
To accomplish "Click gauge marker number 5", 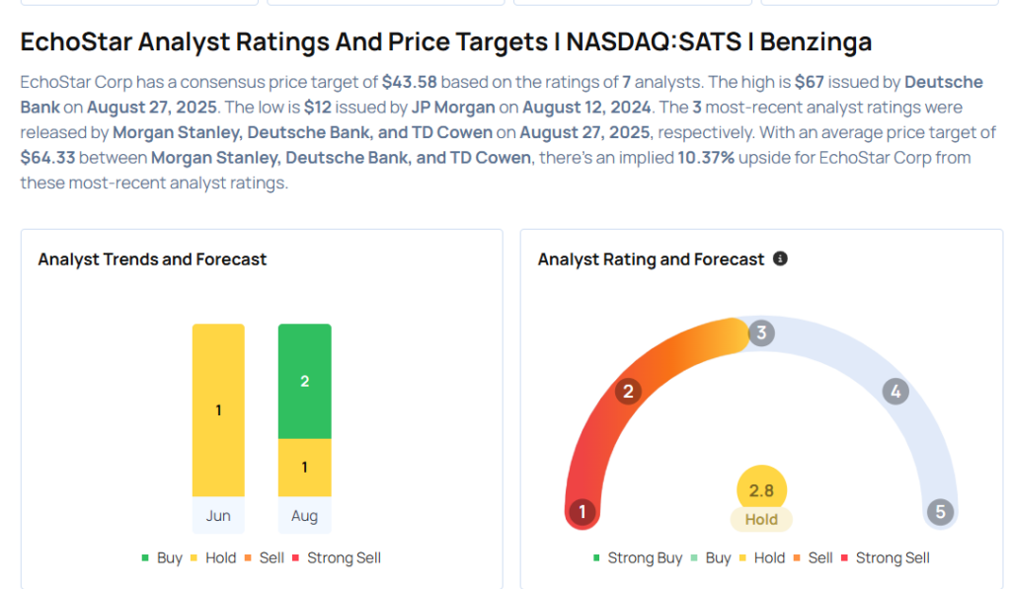I will (x=940, y=511).
